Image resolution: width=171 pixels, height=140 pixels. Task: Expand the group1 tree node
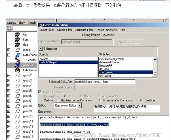(x=9, y=50)
